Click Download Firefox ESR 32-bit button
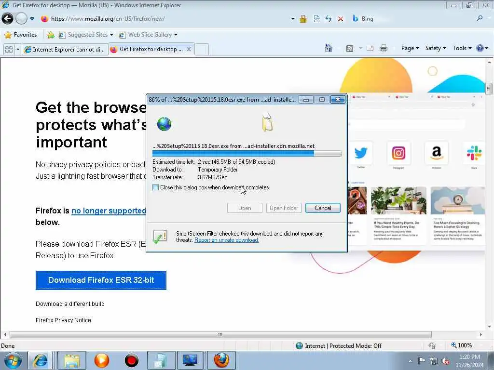Screen dimensions: 494x370 click(101, 280)
